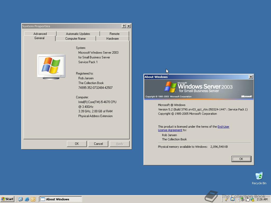Select the About Windows taskbar button
The image size is (271, 203).
(61, 199)
